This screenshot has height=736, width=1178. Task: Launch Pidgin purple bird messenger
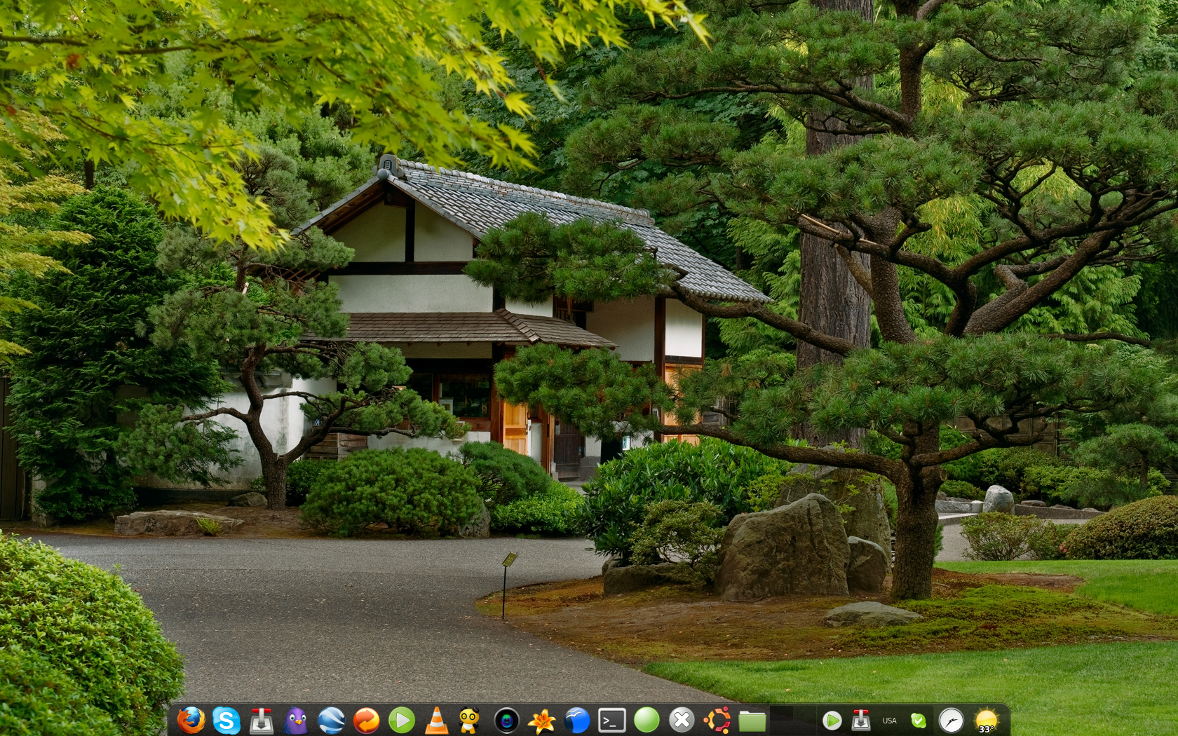[296, 720]
